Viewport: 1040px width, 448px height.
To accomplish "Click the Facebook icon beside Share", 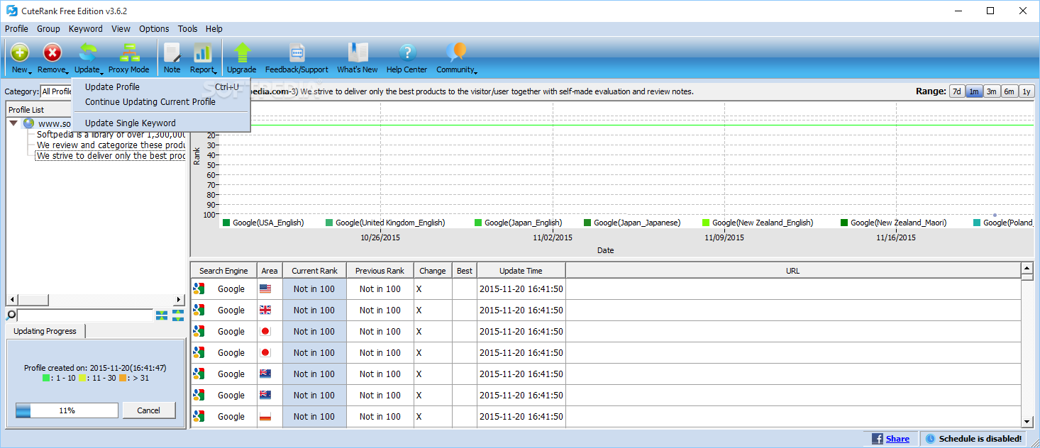I will coord(877,439).
